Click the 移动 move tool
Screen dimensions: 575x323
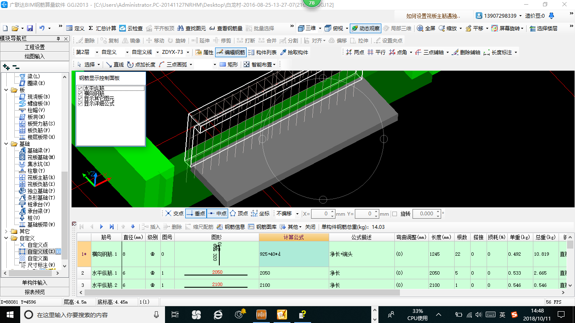pyautogui.click(x=155, y=40)
